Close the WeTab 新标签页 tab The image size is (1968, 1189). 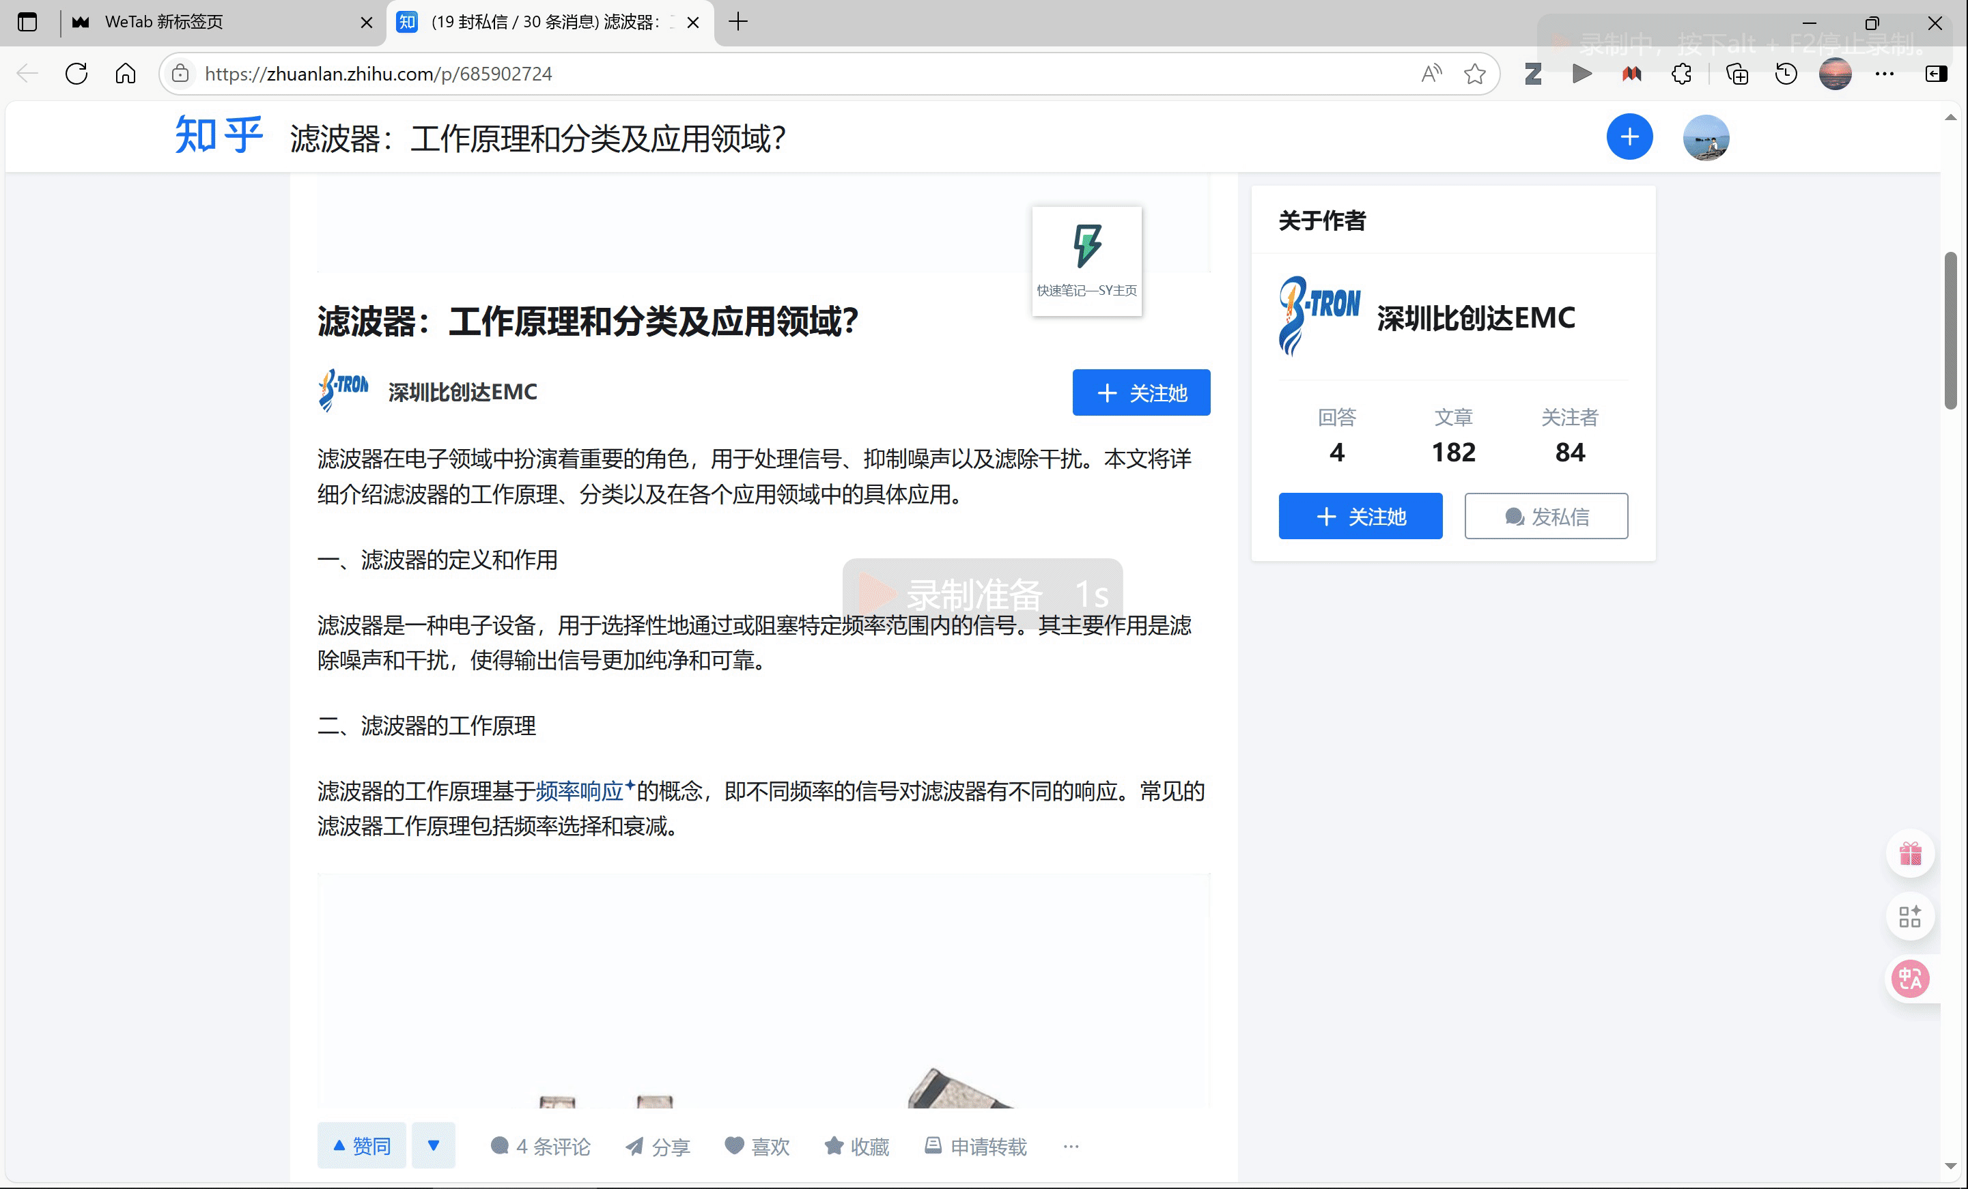point(367,23)
